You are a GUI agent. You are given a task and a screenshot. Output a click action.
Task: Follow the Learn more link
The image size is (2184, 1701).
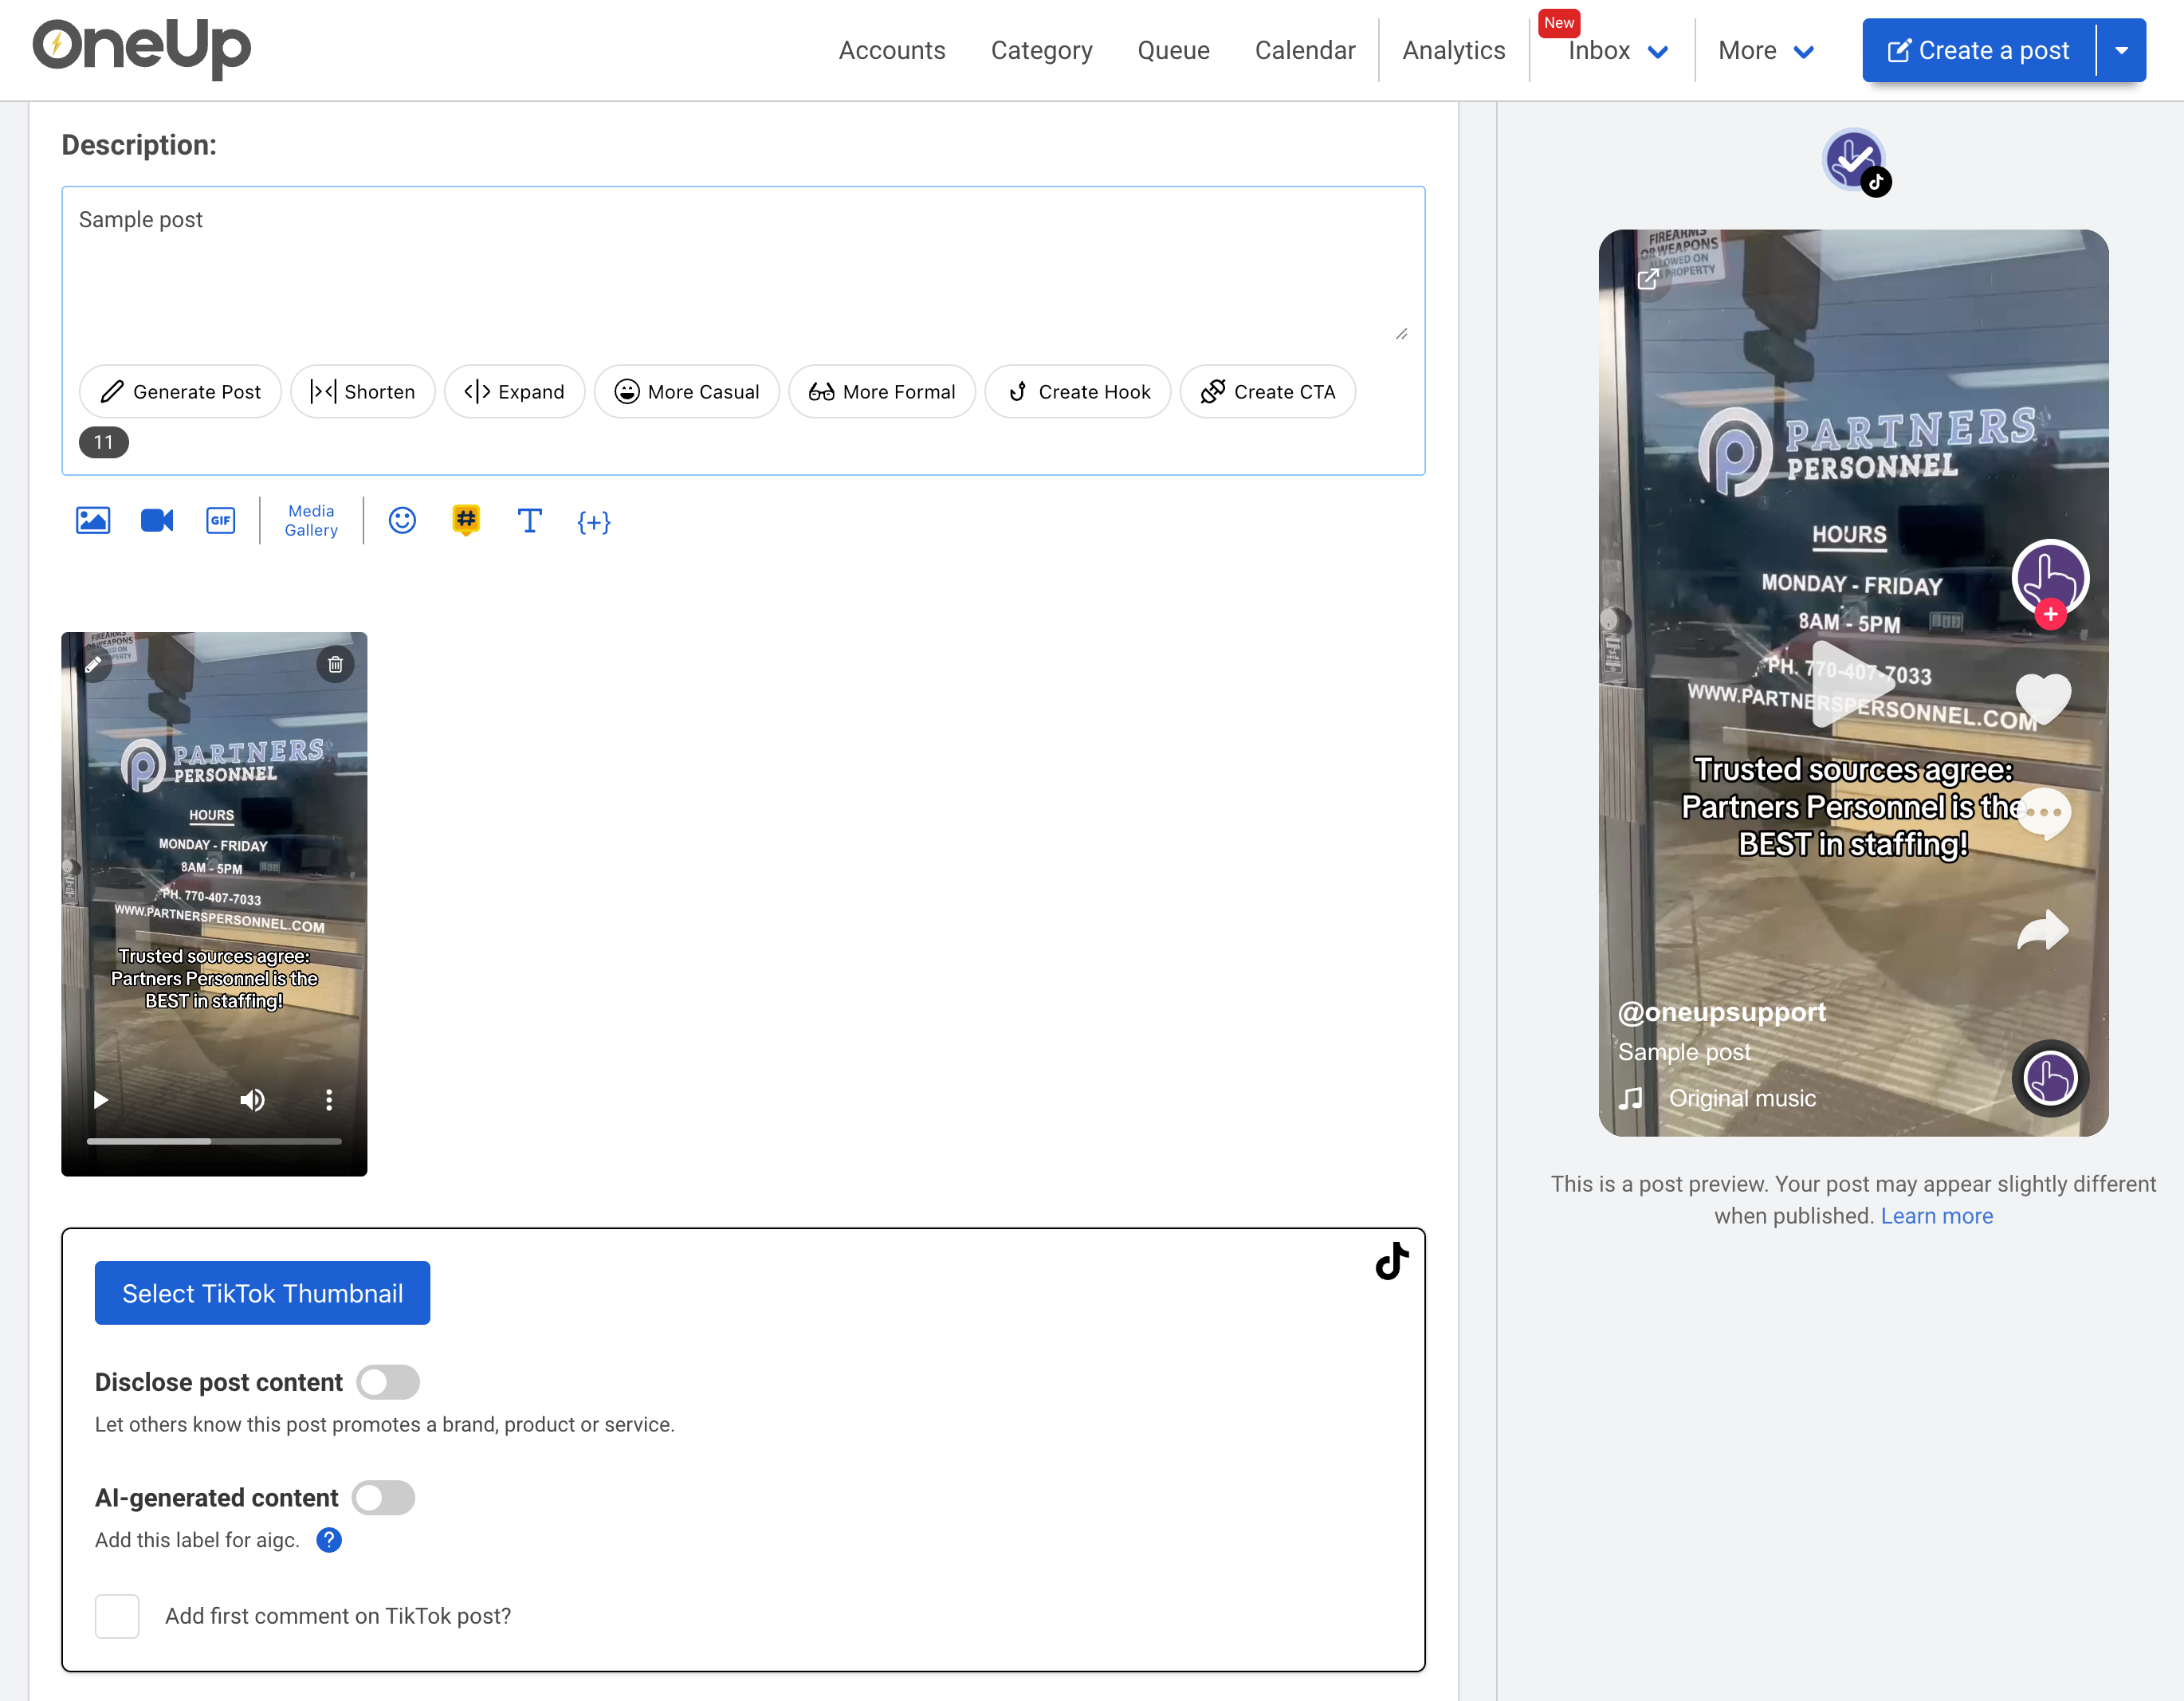1936,1216
